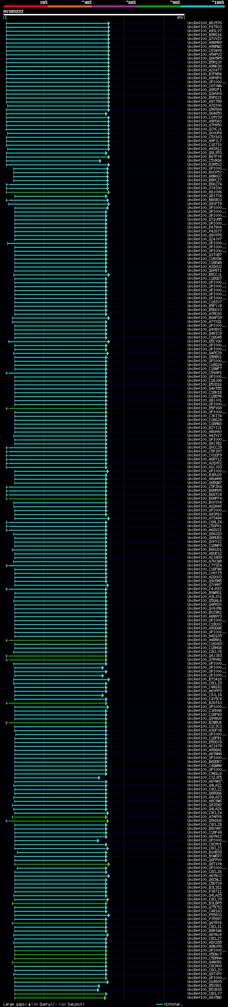Select hit label UniRef100_C5GPK1

[x=204, y=526]
